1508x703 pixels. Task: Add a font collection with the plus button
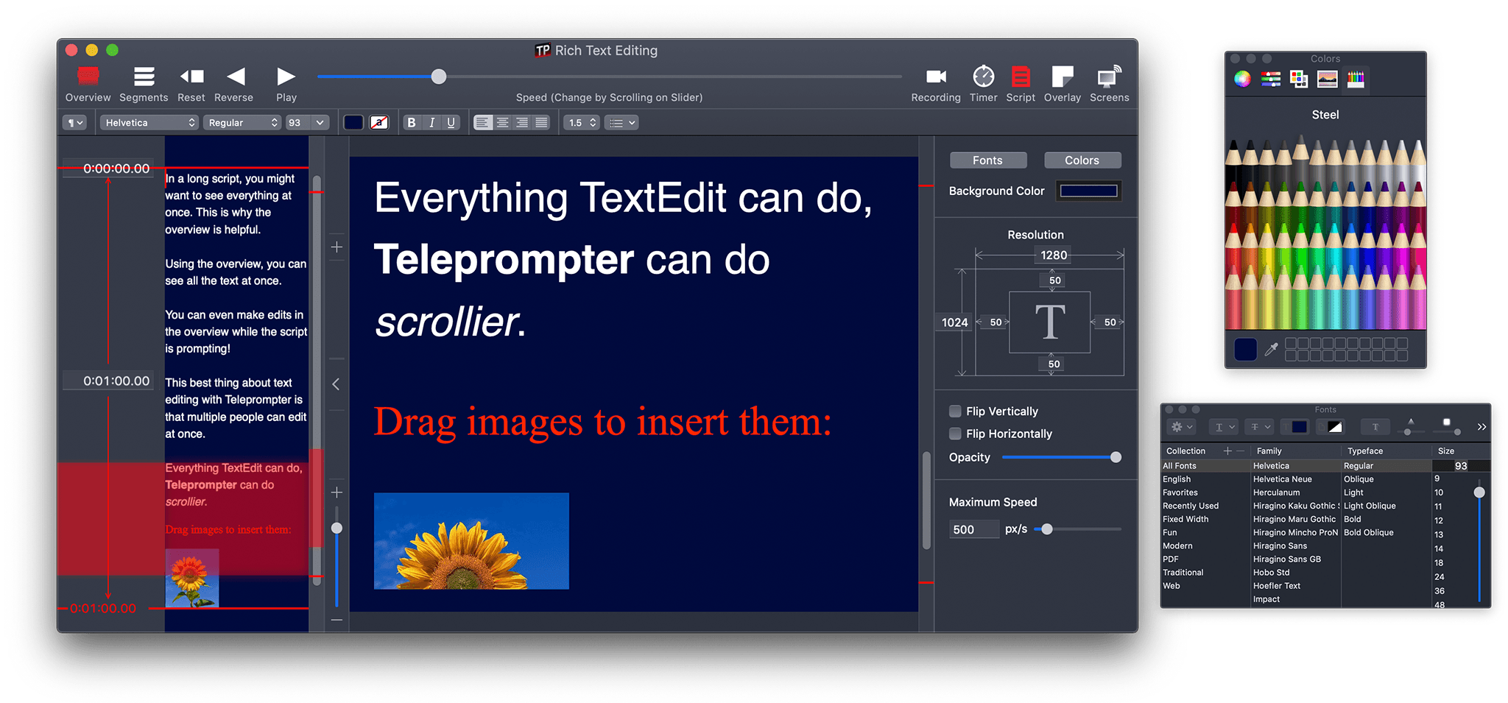click(x=1227, y=451)
